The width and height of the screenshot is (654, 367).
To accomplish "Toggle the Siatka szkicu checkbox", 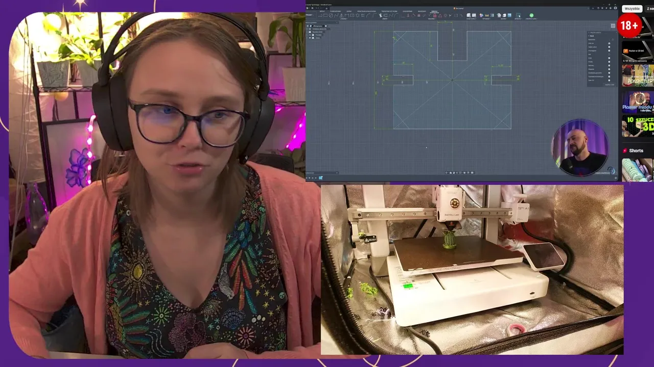I will [609, 47].
